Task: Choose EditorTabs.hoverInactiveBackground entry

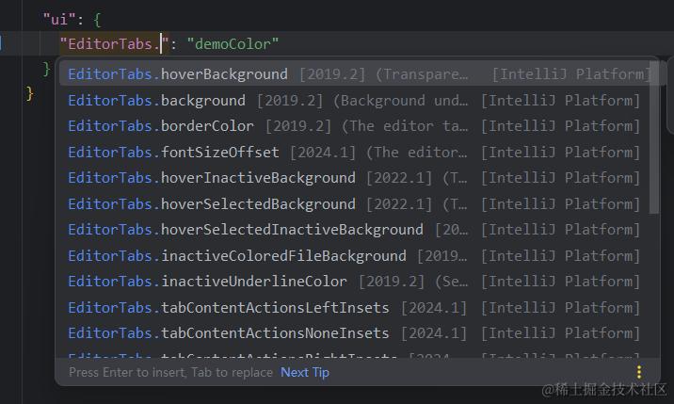Action: 356,178
